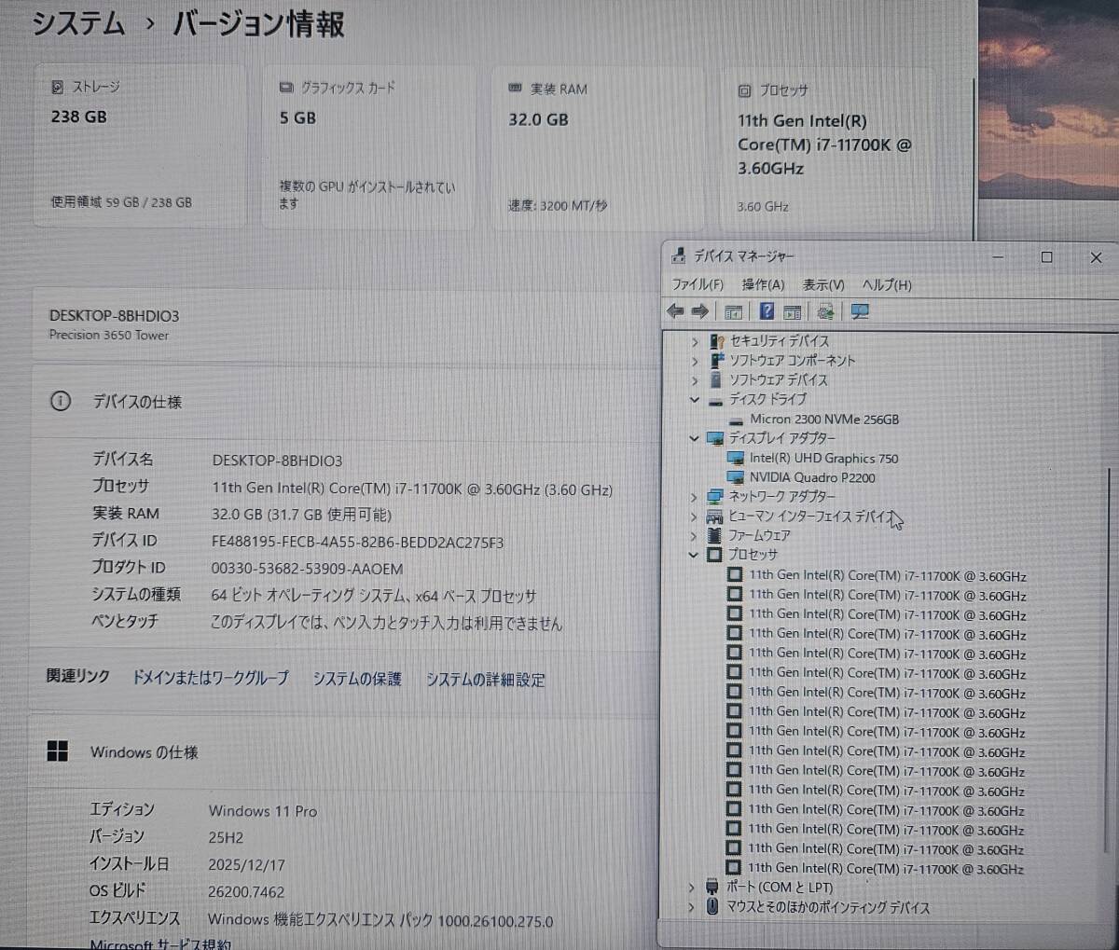
Task: Click the プロセッサ info card at top
Action: click(x=828, y=149)
